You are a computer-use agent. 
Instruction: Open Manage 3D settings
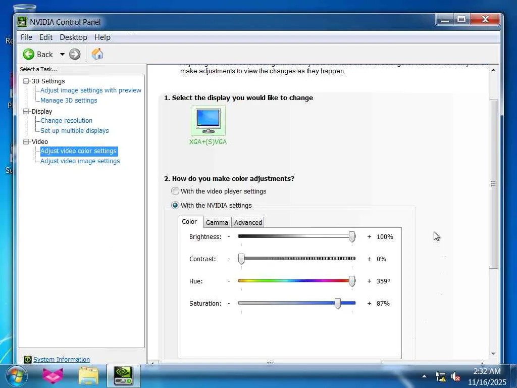(x=69, y=101)
